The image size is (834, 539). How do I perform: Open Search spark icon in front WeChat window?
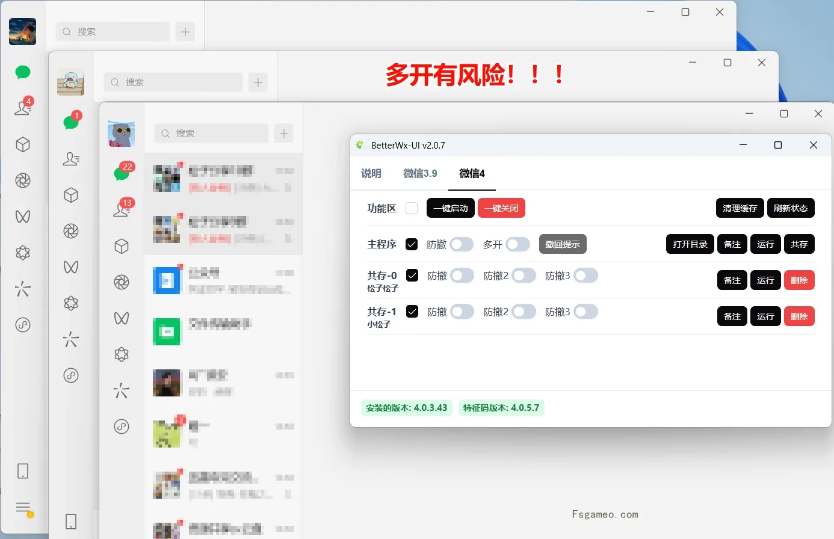(122, 390)
